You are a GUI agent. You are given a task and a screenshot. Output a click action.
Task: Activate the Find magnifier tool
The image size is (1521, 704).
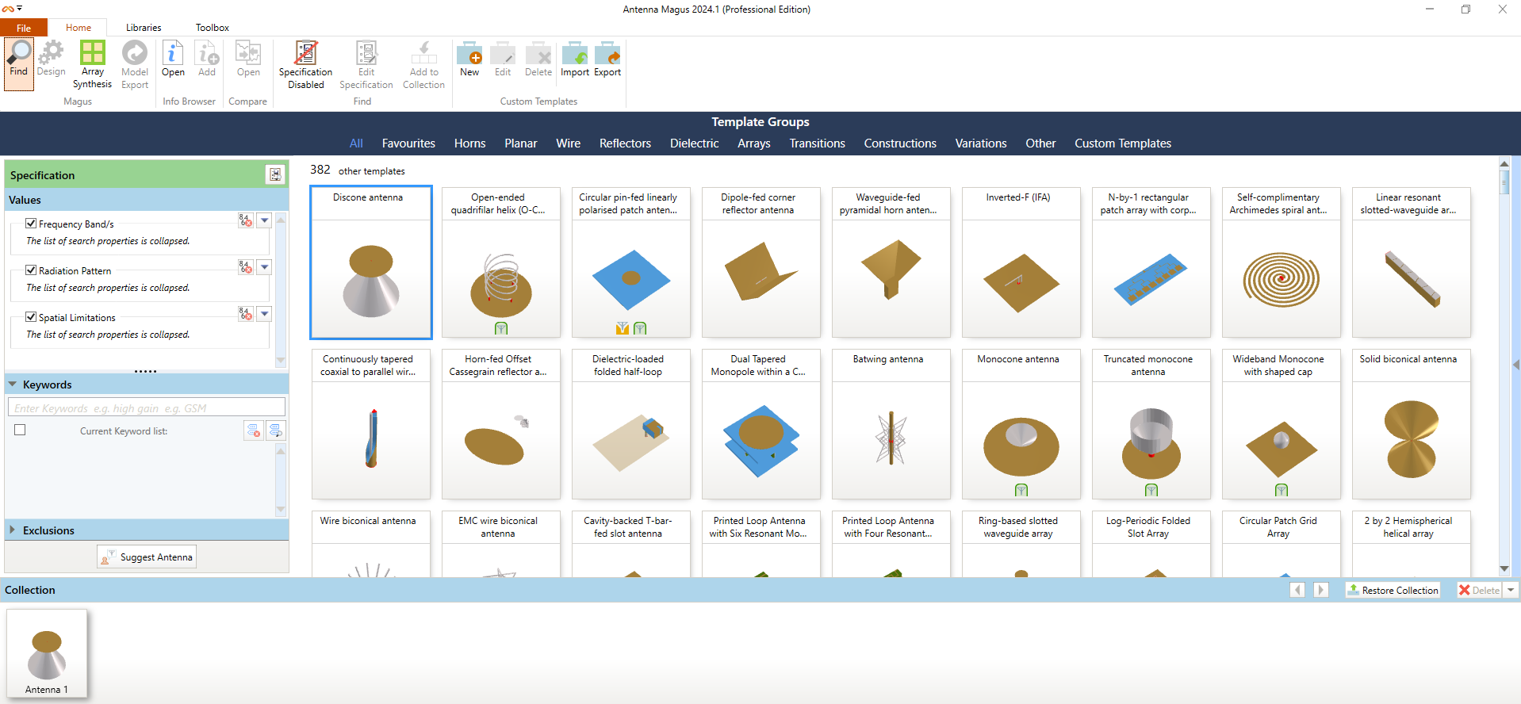19,63
